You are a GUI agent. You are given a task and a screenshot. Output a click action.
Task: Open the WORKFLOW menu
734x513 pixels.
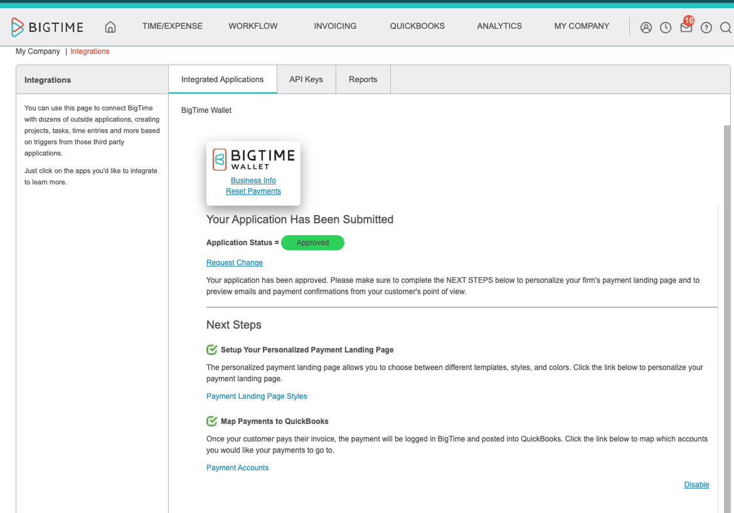pos(253,26)
